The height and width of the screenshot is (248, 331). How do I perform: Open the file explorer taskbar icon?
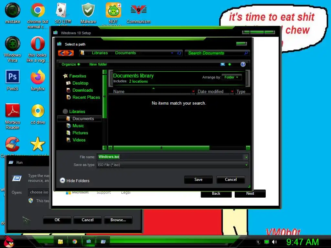coord(60,242)
